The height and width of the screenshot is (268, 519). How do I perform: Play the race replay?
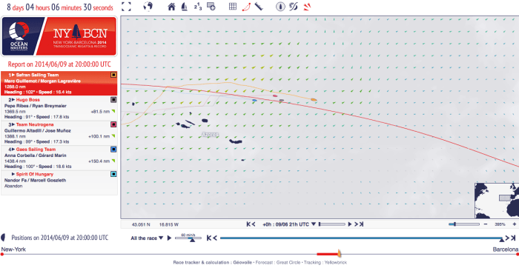click(170, 238)
